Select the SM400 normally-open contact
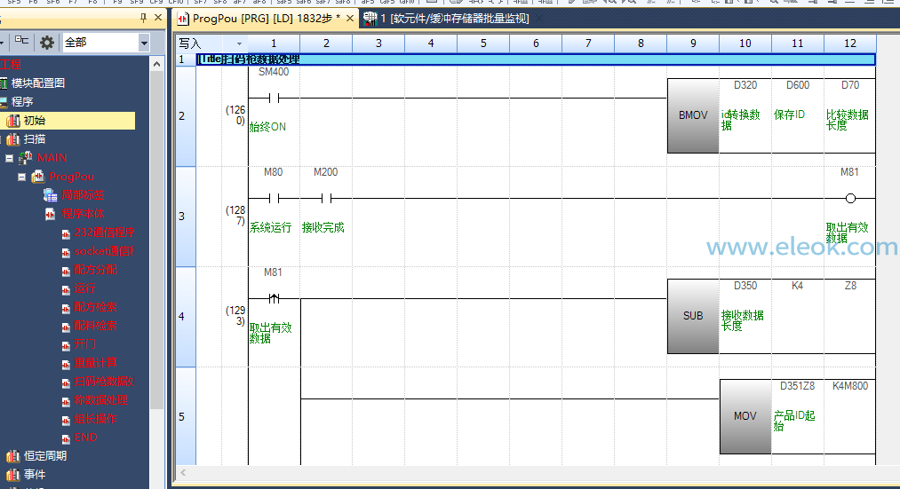 (x=274, y=99)
